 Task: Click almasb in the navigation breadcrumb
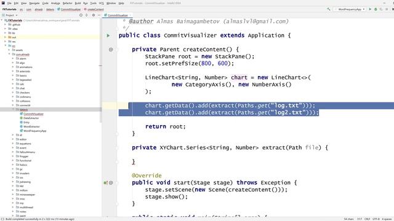click(39, 9)
